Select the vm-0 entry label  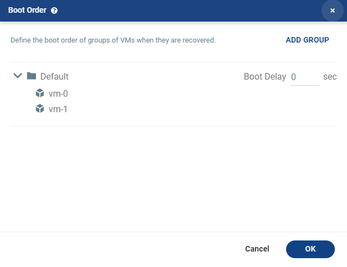58,94
